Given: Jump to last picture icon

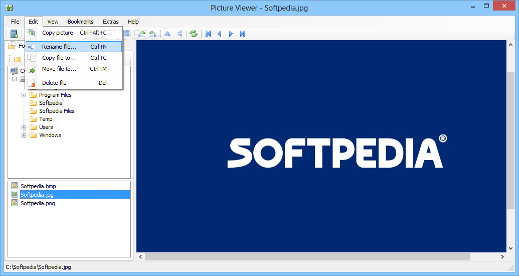Looking at the screenshot, I should 243,34.
